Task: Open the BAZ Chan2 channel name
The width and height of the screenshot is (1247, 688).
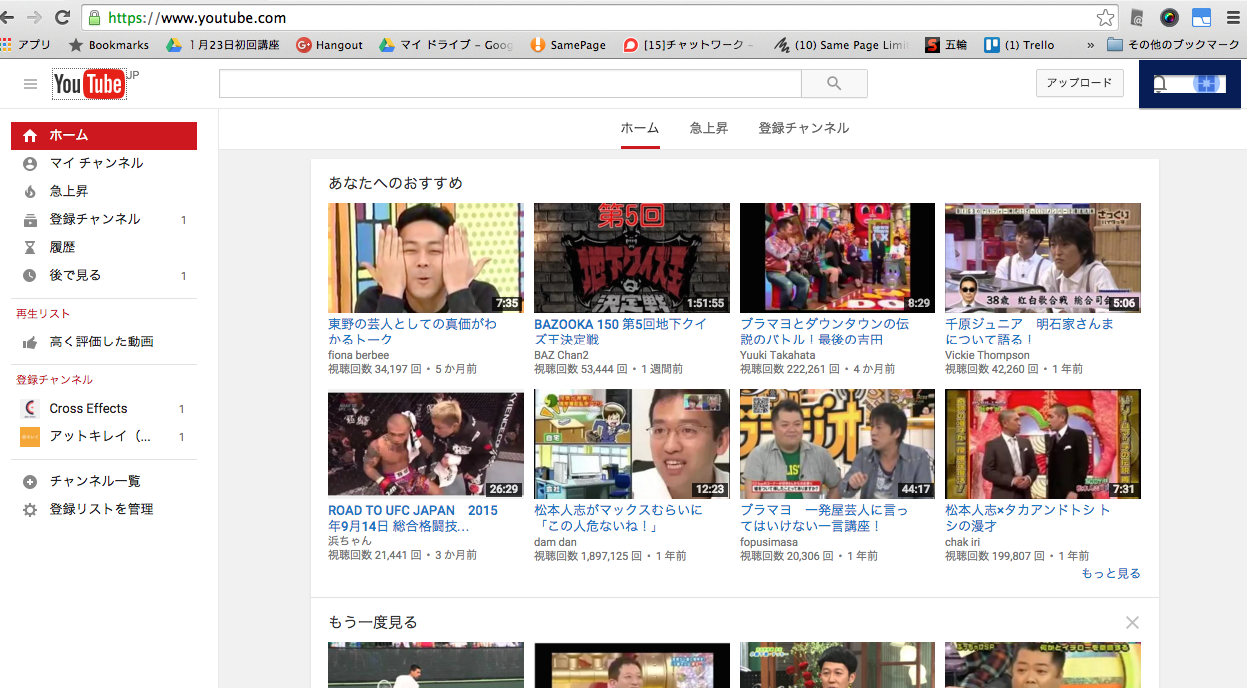Action: pyautogui.click(x=562, y=355)
